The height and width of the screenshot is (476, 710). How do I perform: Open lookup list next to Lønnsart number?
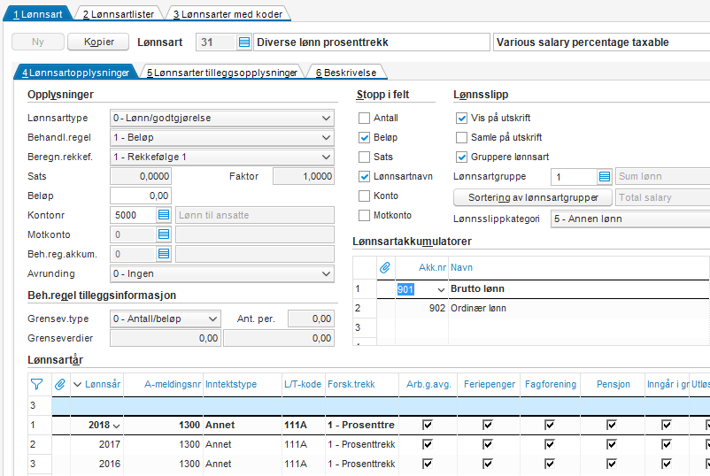click(244, 42)
